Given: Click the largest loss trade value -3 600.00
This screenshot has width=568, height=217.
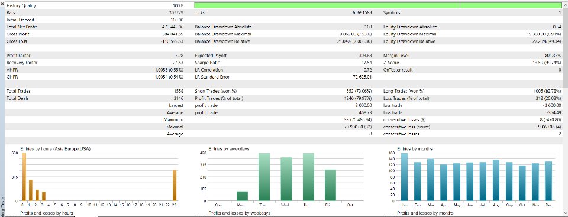Looking at the screenshot, I should (552, 106).
